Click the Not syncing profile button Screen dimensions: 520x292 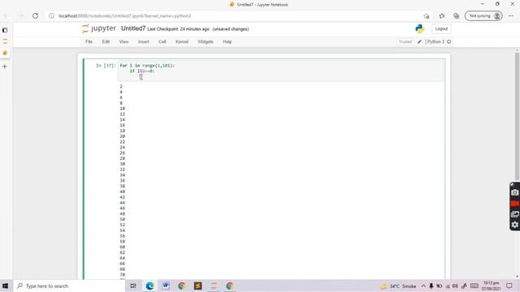tap(483, 16)
